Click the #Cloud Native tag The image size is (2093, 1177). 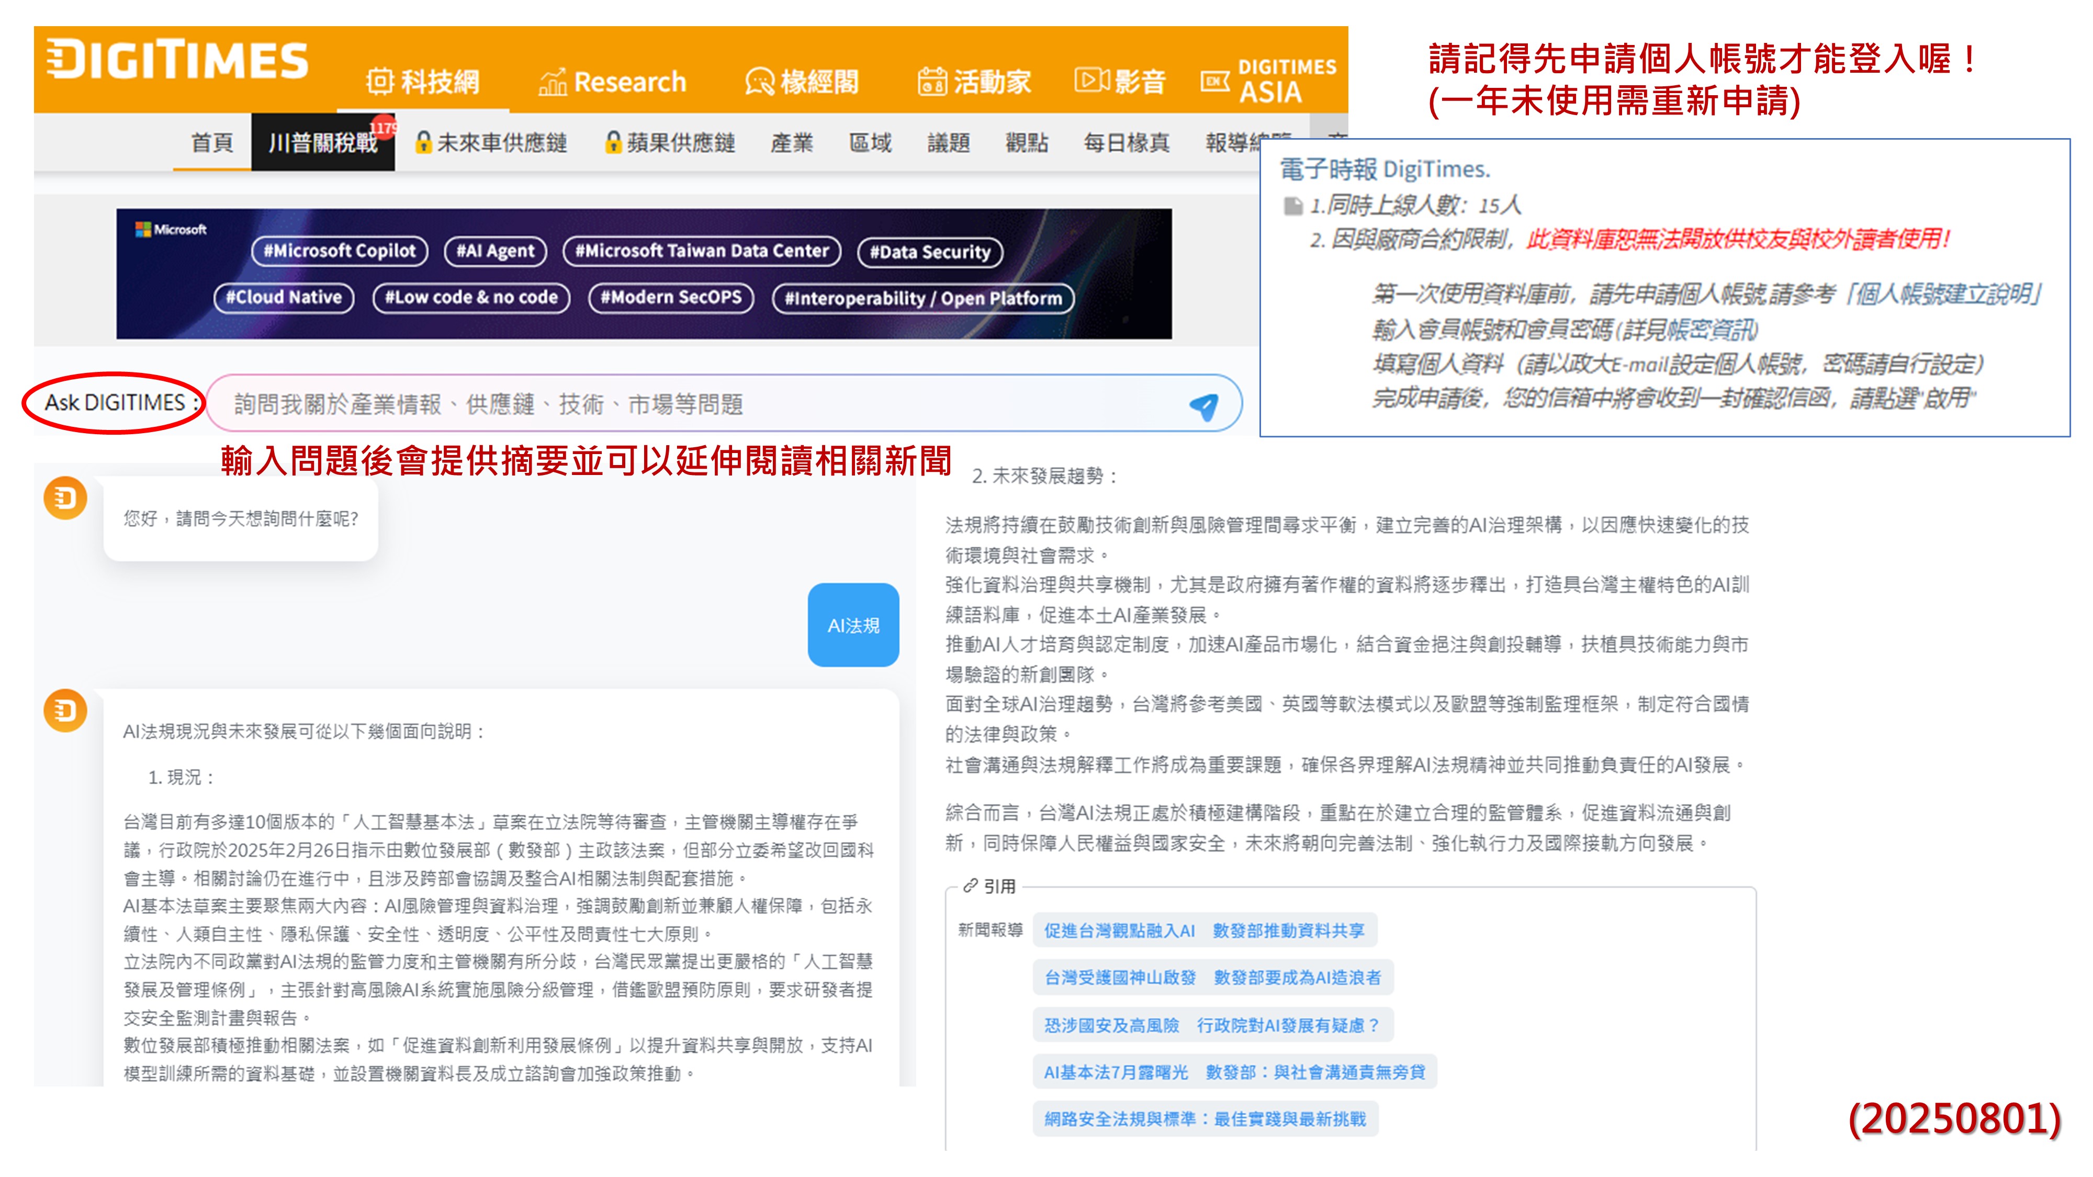(284, 297)
